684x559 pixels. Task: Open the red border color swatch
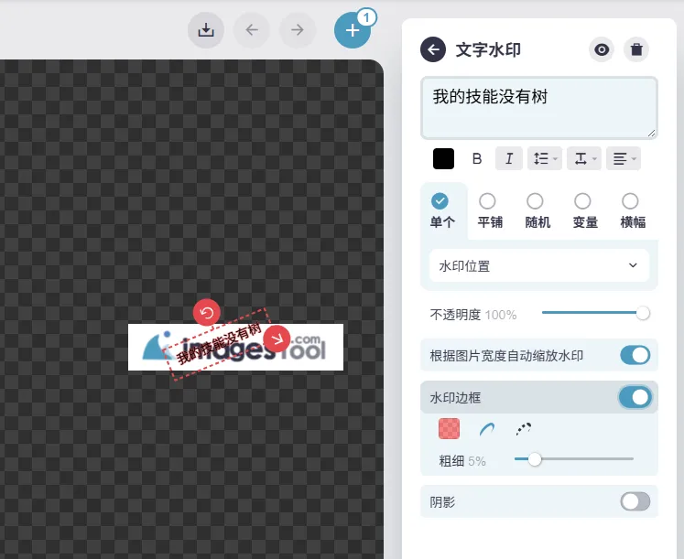[x=449, y=429]
